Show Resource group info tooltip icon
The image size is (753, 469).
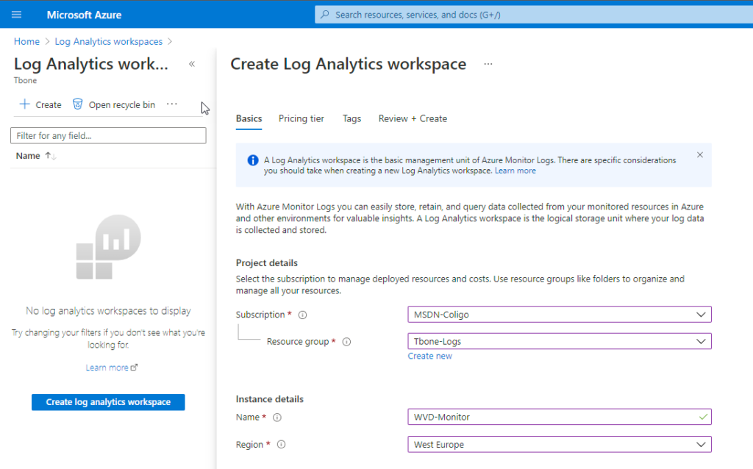coord(346,342)
